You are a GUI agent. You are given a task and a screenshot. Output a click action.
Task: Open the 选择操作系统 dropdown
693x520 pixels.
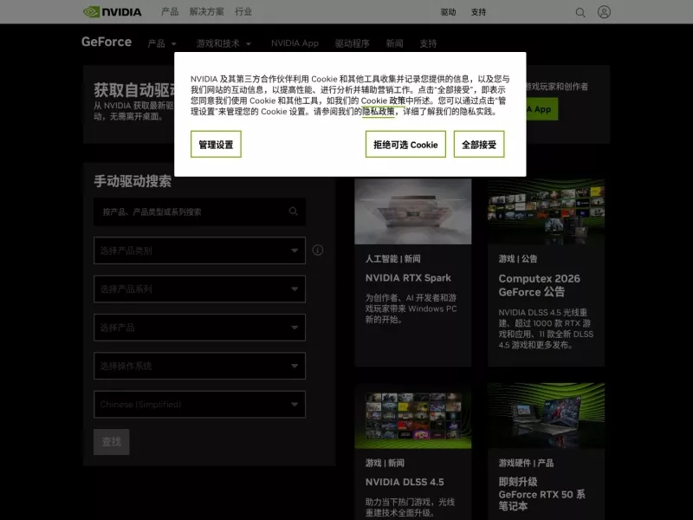click(x=199, y=366)
